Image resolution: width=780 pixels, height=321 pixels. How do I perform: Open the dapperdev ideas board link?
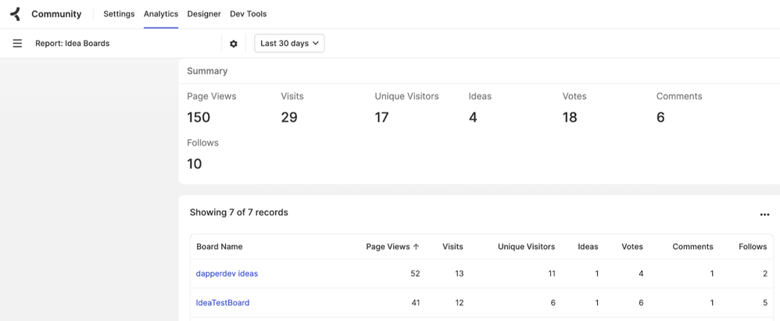(x=227, y=273)
